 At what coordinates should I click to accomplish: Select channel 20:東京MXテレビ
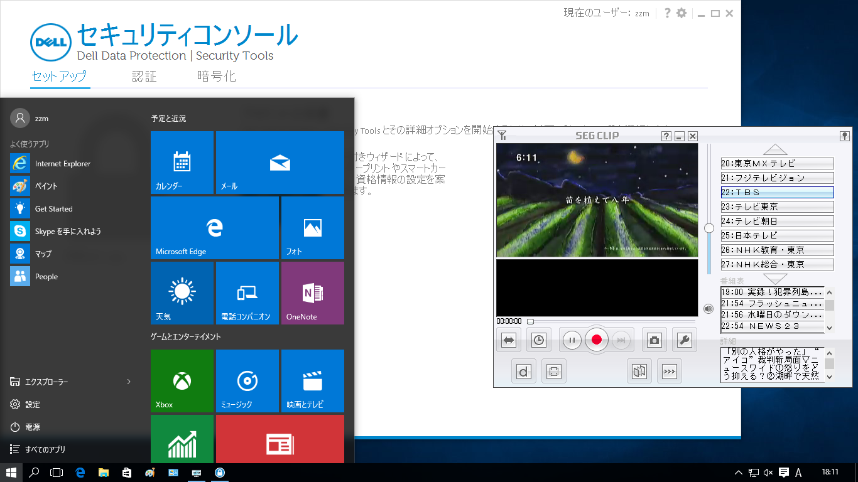click(x=778, y=164)
